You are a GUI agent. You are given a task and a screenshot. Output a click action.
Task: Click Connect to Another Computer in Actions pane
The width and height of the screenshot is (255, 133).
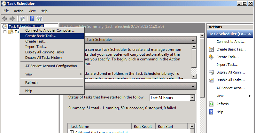[x=231, y=42]
